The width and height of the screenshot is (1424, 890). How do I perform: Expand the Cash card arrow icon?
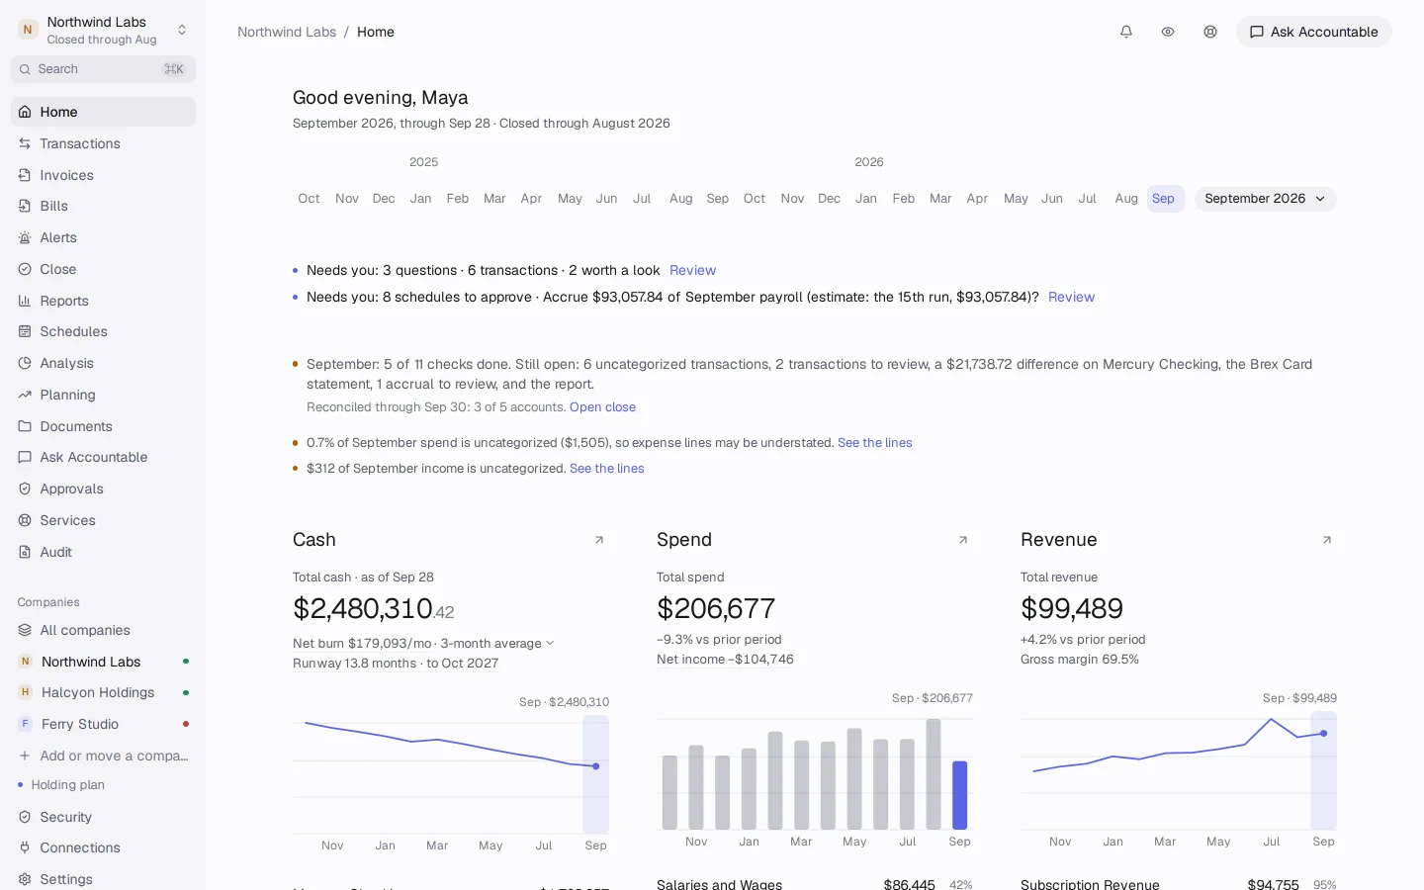click(599, 540)
